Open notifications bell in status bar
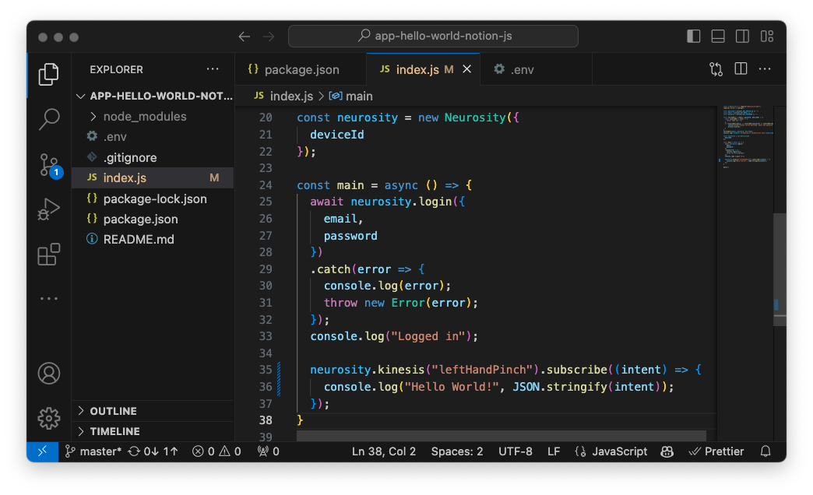The height and width of the screenshot is (495, 813). pos(765,451)
